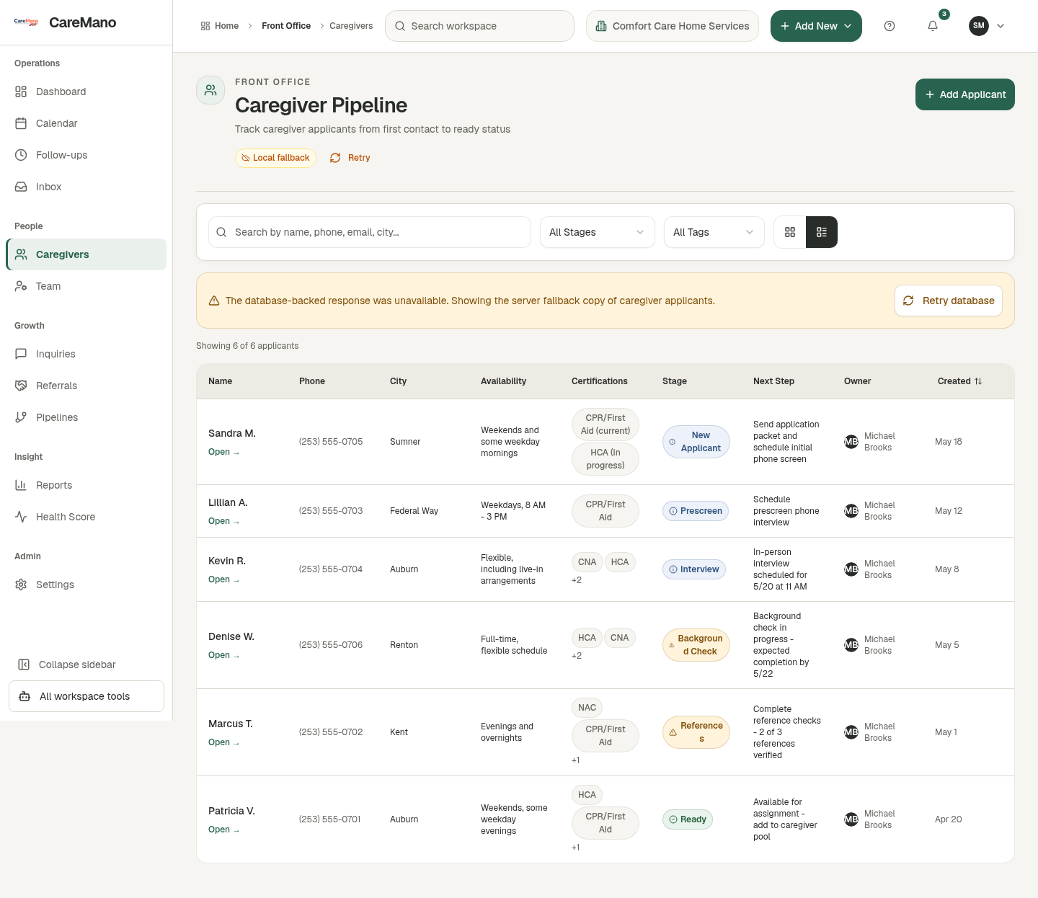Click Retry next to Local fallback
The width and height of the screenshot is (1038, 898).
pyautogui.click(x=350, y=158)
